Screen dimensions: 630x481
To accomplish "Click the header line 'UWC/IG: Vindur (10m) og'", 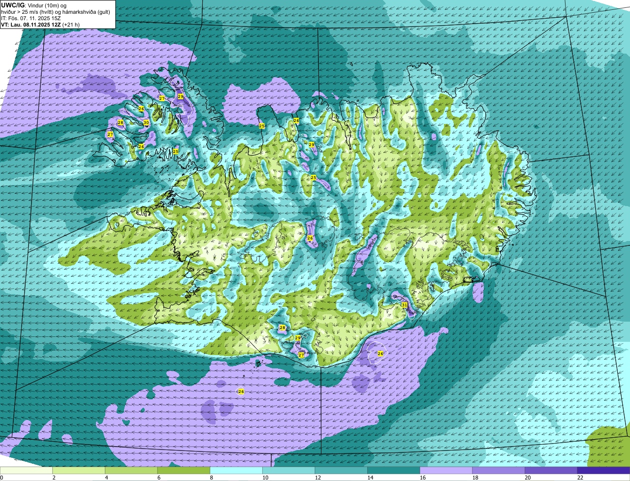I will pyautogui.click(x=33, y=5).
